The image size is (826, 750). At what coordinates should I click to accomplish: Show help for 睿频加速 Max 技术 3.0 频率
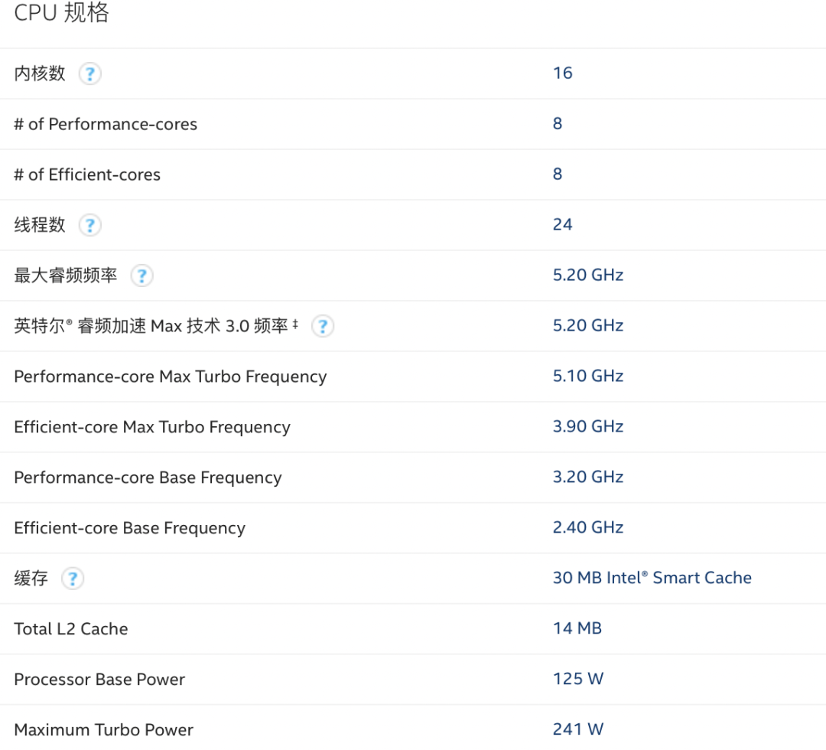point(323,326)
